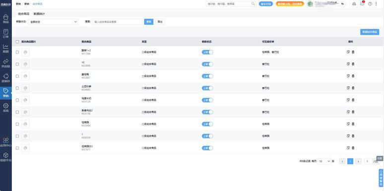Open the 系统 settings gear in the sidebar
Viewport: 384px width, 191px height.
click(x=6, y=108)
